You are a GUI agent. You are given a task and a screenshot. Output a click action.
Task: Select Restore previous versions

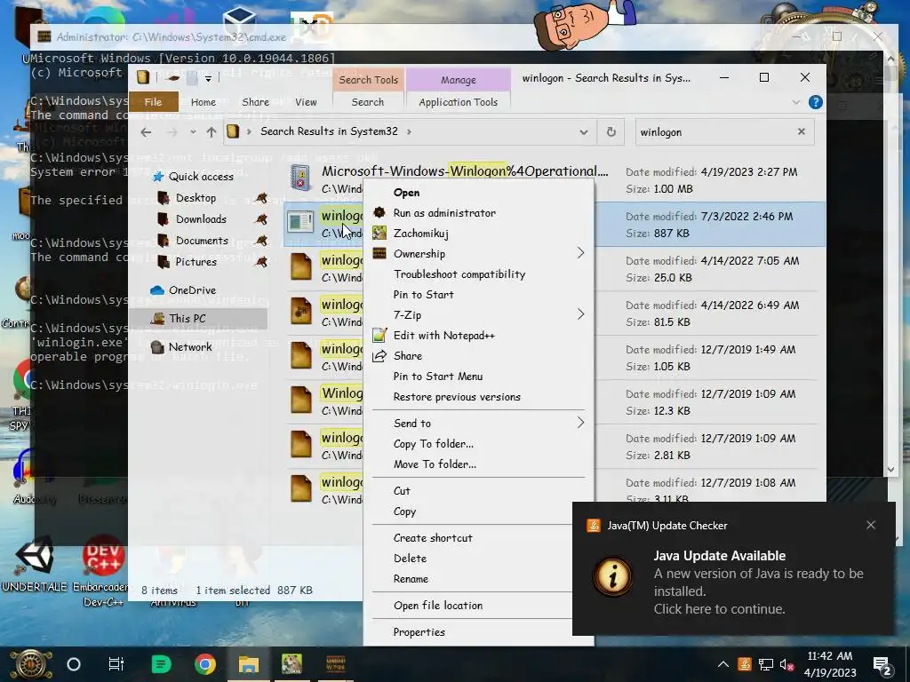click(457, 397)
